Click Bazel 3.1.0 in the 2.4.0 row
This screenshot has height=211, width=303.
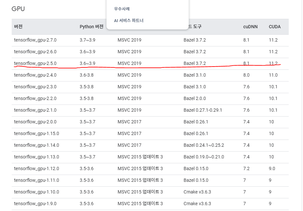point(195,75)
